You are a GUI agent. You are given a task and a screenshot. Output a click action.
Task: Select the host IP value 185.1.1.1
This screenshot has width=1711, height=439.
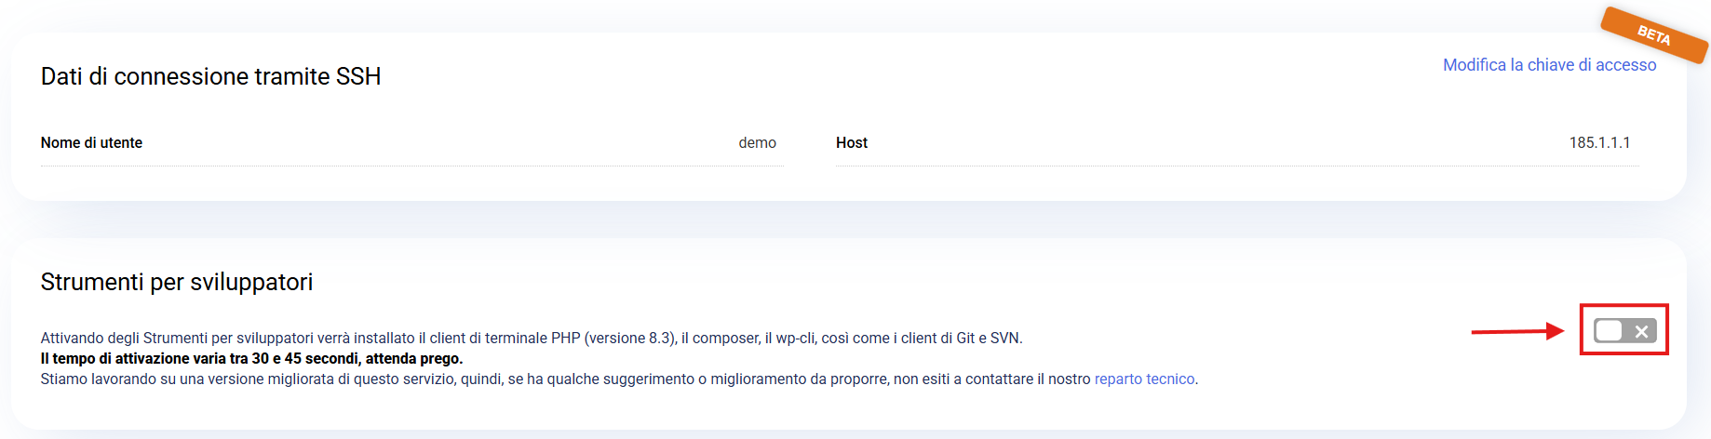[x=1599, y=143]
